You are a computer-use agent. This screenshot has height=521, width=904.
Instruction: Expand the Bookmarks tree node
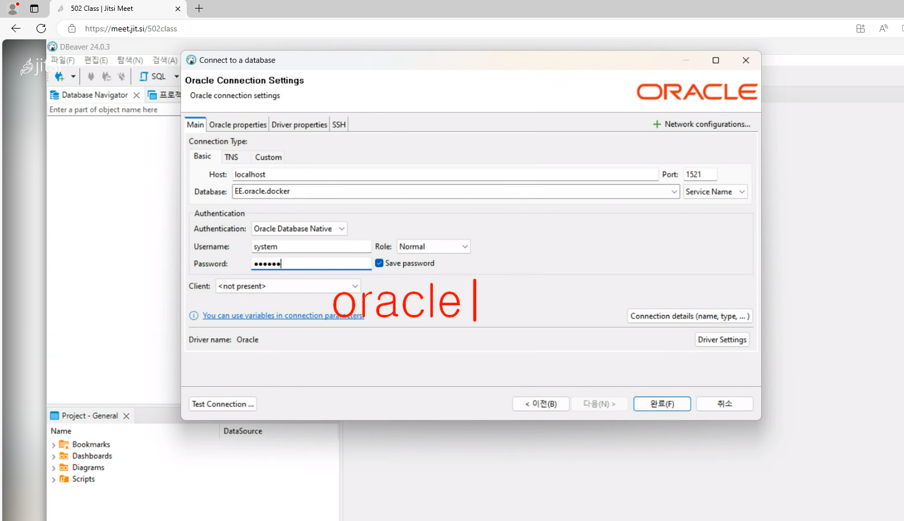coord(54,445)
